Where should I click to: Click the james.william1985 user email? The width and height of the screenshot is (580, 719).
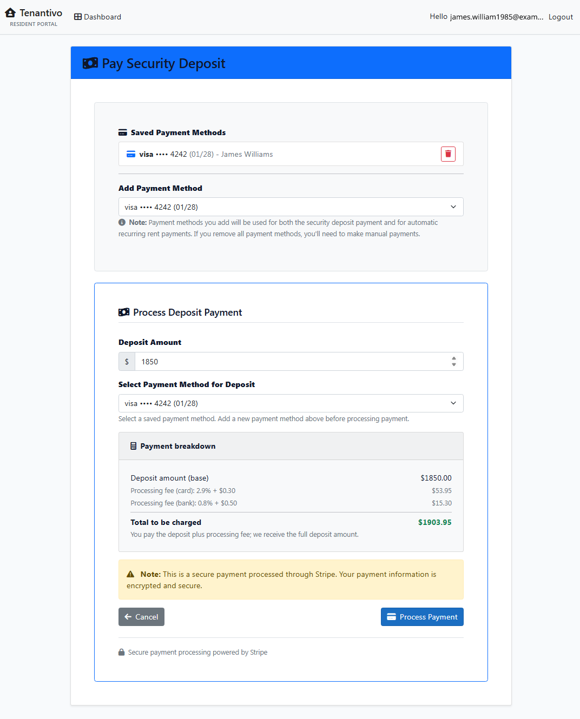[x=497, y=17]
